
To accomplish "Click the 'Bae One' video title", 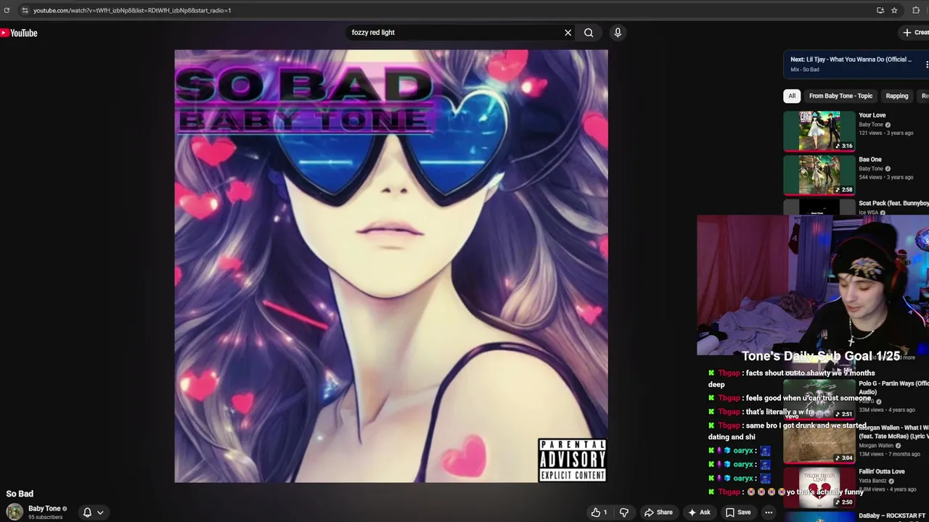I will [x=870, y=159].
